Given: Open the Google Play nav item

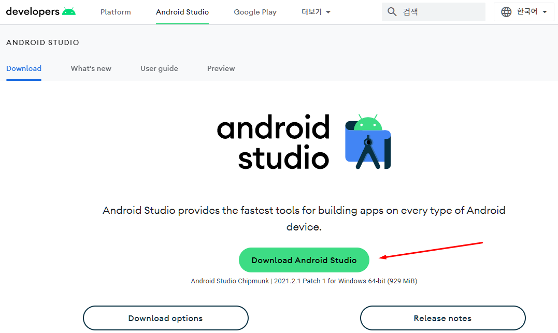Looking at the screenshot, I should coord(255,12).
